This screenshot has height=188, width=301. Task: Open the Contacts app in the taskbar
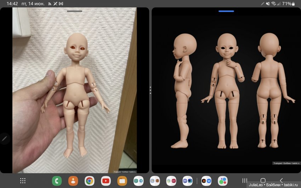click(73, 181)
